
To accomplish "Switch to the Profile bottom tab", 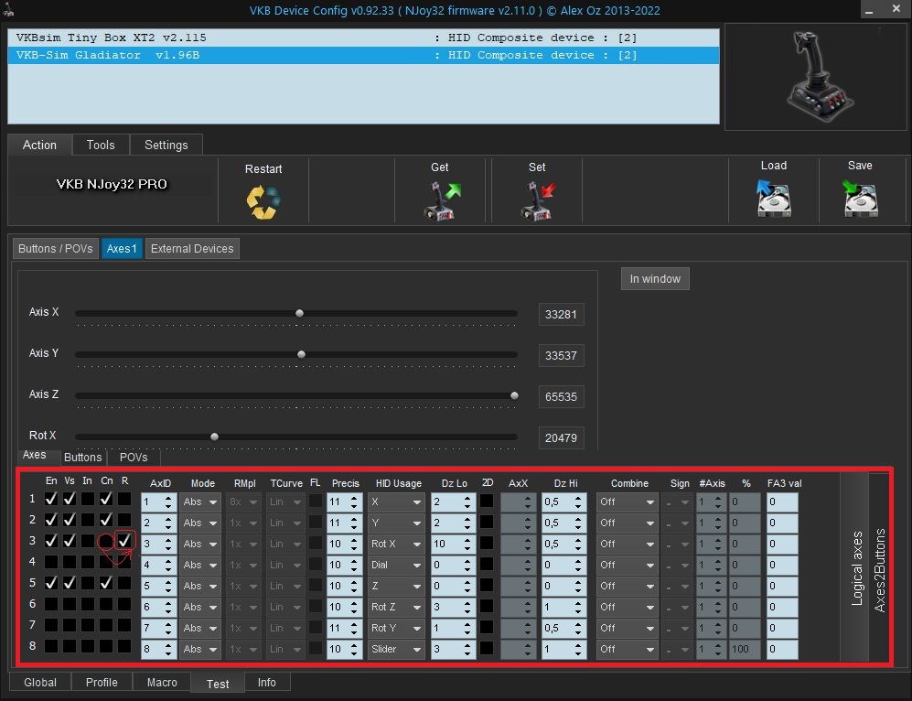I will [x=102, y=683].
